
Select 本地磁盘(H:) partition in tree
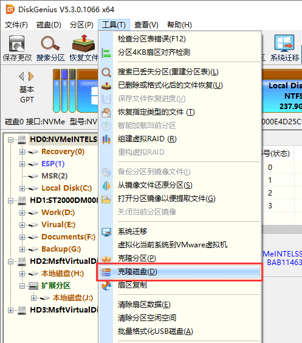pos(63,274)
